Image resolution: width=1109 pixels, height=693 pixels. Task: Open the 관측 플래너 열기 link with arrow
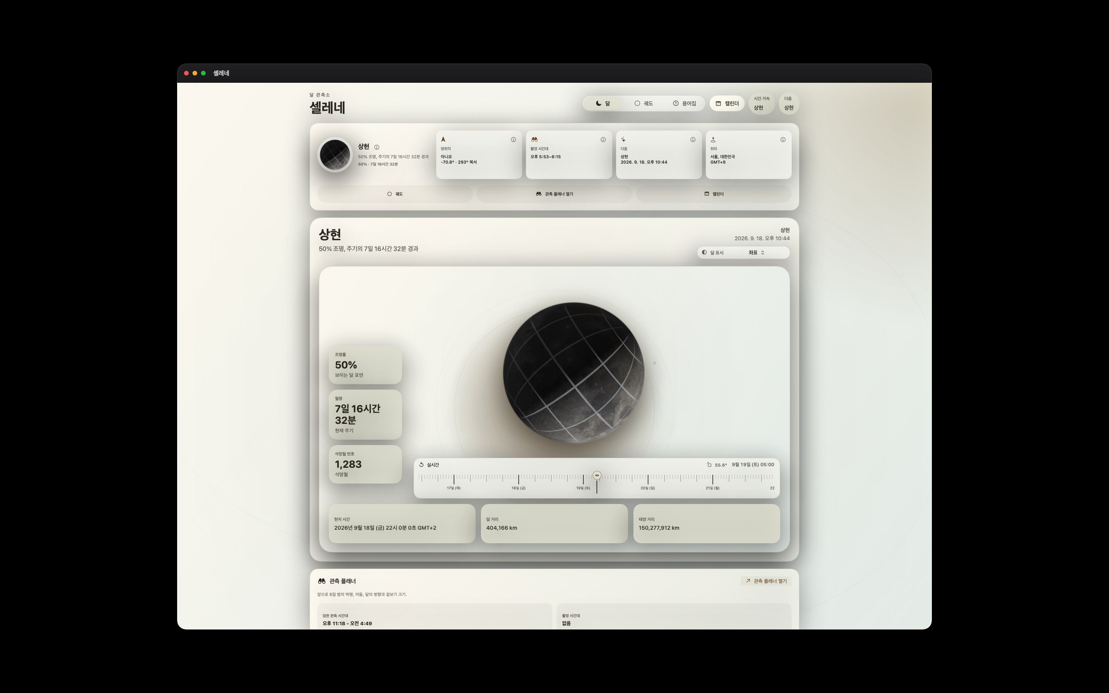click(766, 581)
